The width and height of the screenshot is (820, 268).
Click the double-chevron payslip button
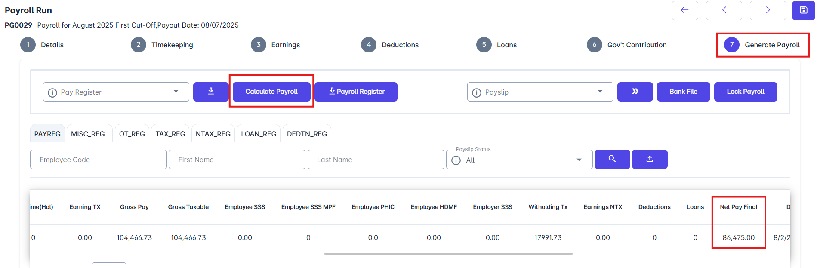(x=635, y=92)
